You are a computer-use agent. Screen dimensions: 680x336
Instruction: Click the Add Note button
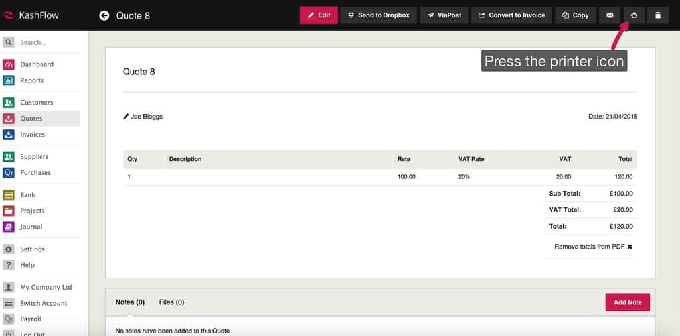click(628, 302)
